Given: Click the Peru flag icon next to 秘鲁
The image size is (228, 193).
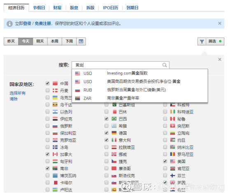Looking at the screenshot, I should (172, 119).
